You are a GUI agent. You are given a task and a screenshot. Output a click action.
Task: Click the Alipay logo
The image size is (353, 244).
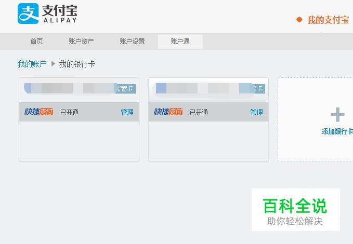pos(47,13)
